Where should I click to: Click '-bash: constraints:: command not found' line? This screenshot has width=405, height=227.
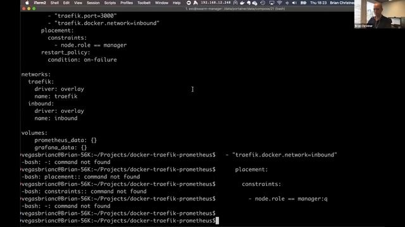[84, 192]
